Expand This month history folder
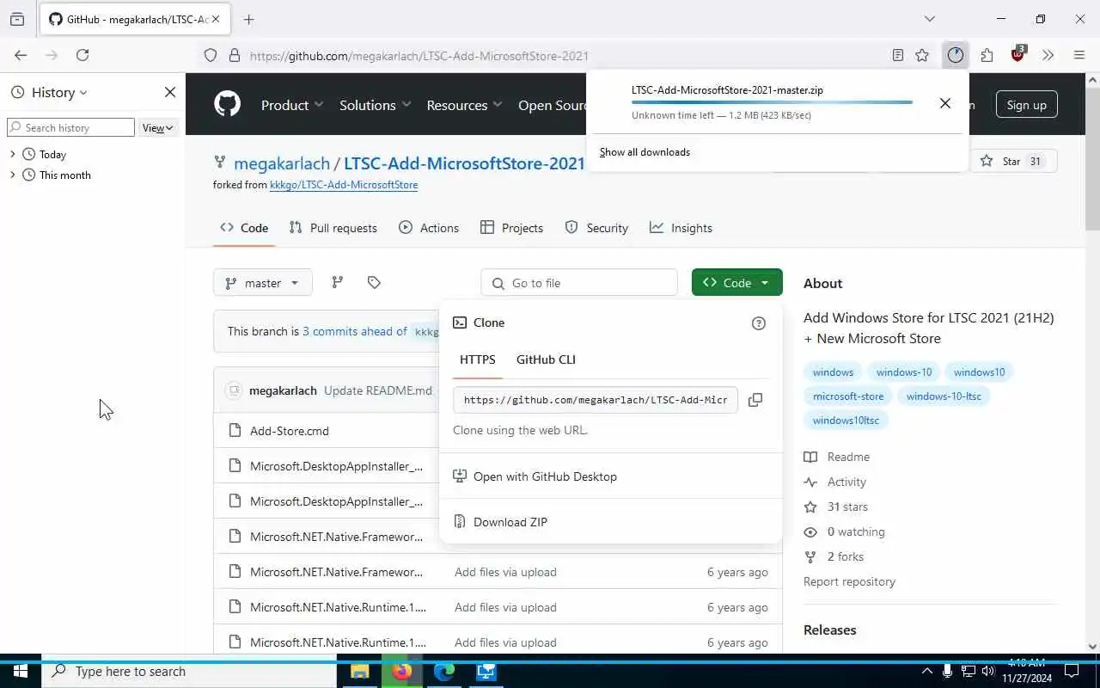This screenshot has height=688, width=1100. [13, 175]
